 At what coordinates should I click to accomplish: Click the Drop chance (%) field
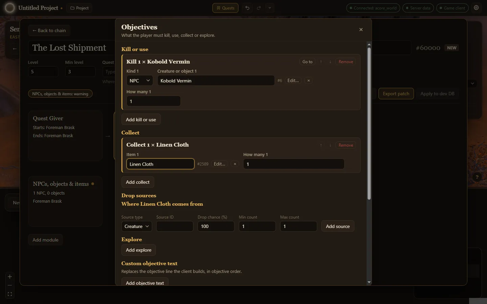216,226
